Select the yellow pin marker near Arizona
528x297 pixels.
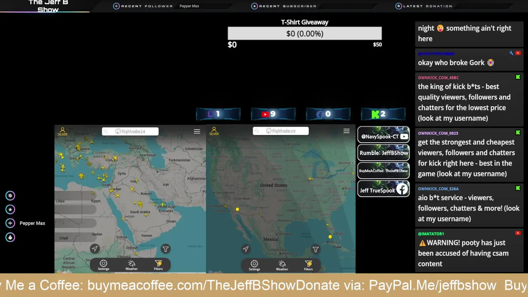pyautogui.click(x=237, y=210)
